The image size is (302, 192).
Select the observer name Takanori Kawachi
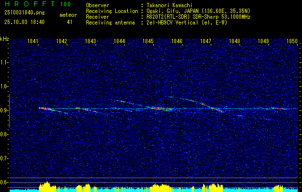169,5
